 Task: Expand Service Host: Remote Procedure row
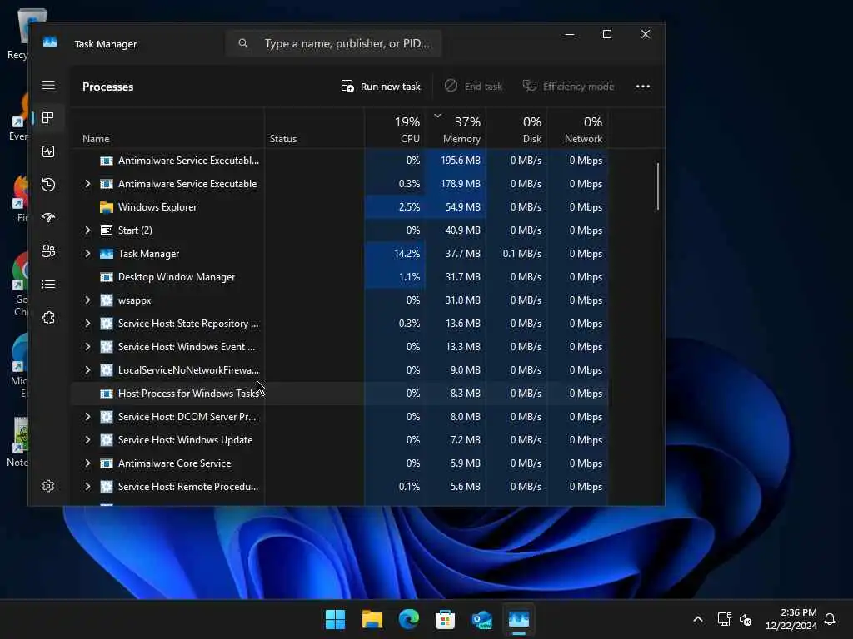87,487
